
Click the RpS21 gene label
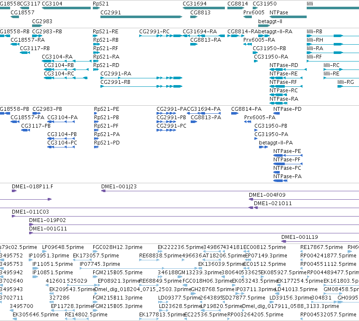pyautogui.click(x=100, y=4)
